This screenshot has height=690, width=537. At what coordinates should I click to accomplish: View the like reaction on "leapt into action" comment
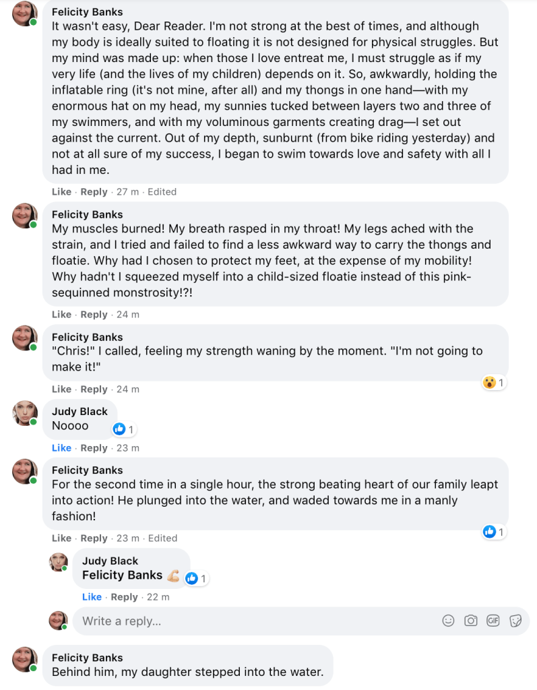coord(494,532)
